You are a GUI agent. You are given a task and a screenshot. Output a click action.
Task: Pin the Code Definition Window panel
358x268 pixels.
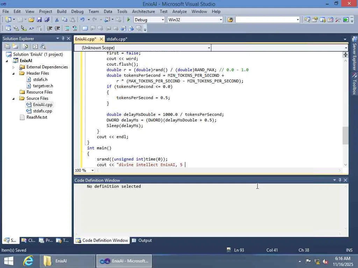tap(340, 180)
